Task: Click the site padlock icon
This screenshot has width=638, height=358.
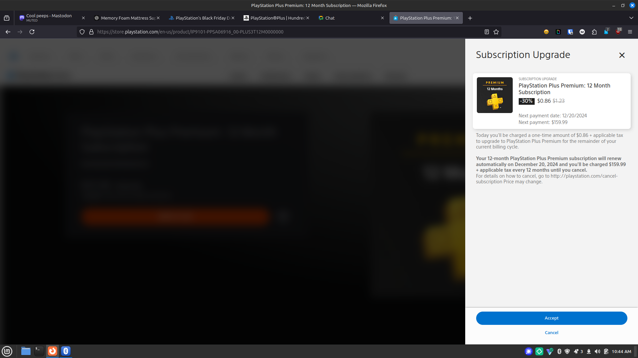Action: [x=91, y=32]
